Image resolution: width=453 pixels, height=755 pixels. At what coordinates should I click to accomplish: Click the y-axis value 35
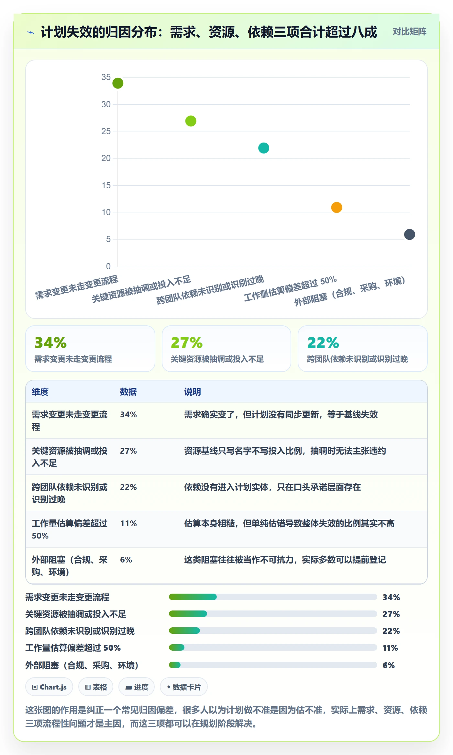(x=106, y=77)
